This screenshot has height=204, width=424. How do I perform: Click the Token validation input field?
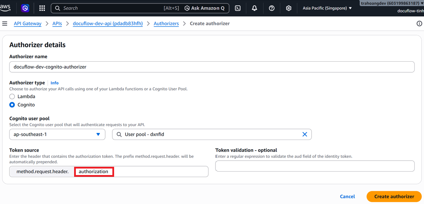[315, 166]
